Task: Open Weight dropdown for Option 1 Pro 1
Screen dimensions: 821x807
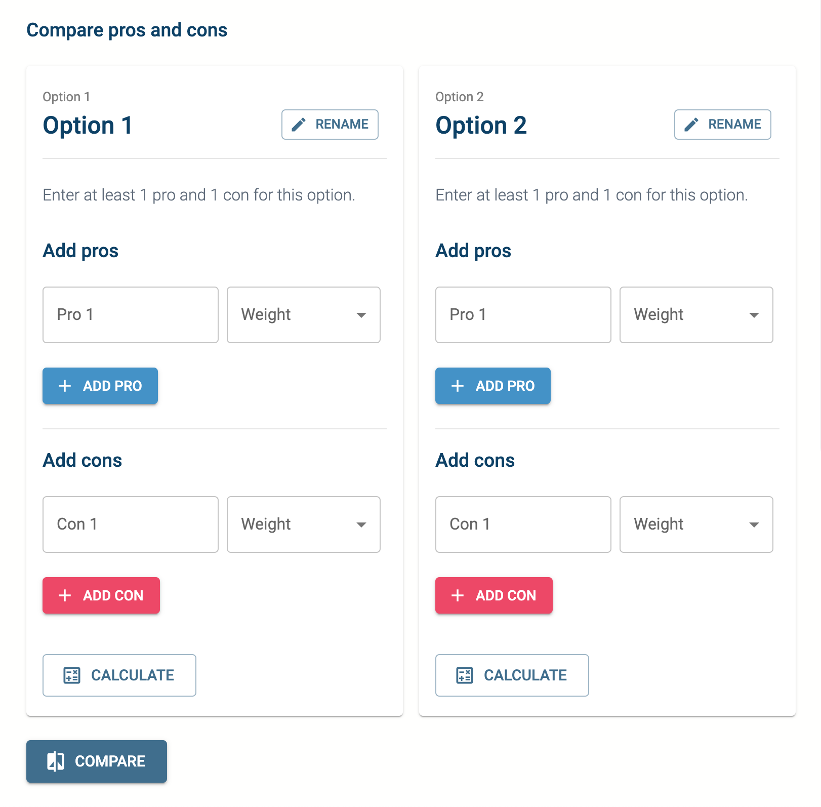Action: (304, 315)
